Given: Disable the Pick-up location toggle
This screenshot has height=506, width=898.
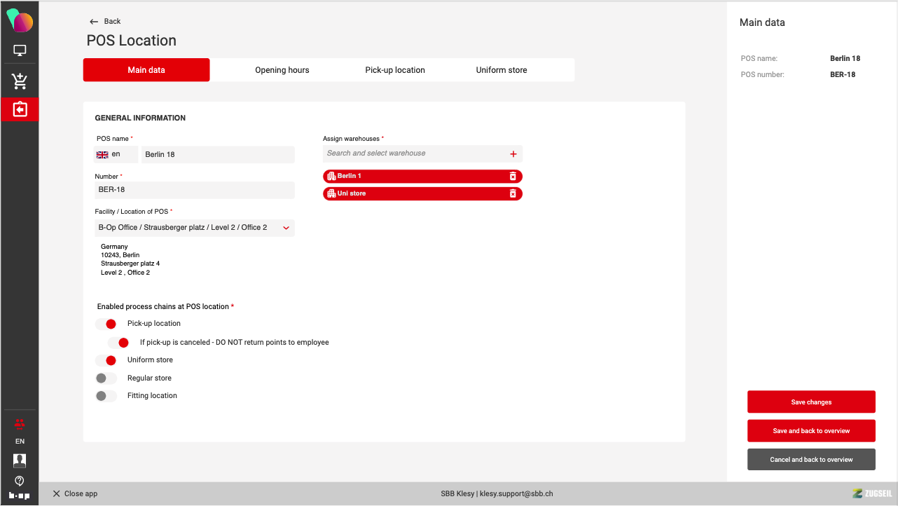Looking at the screenshot, I should coord(106,324).
